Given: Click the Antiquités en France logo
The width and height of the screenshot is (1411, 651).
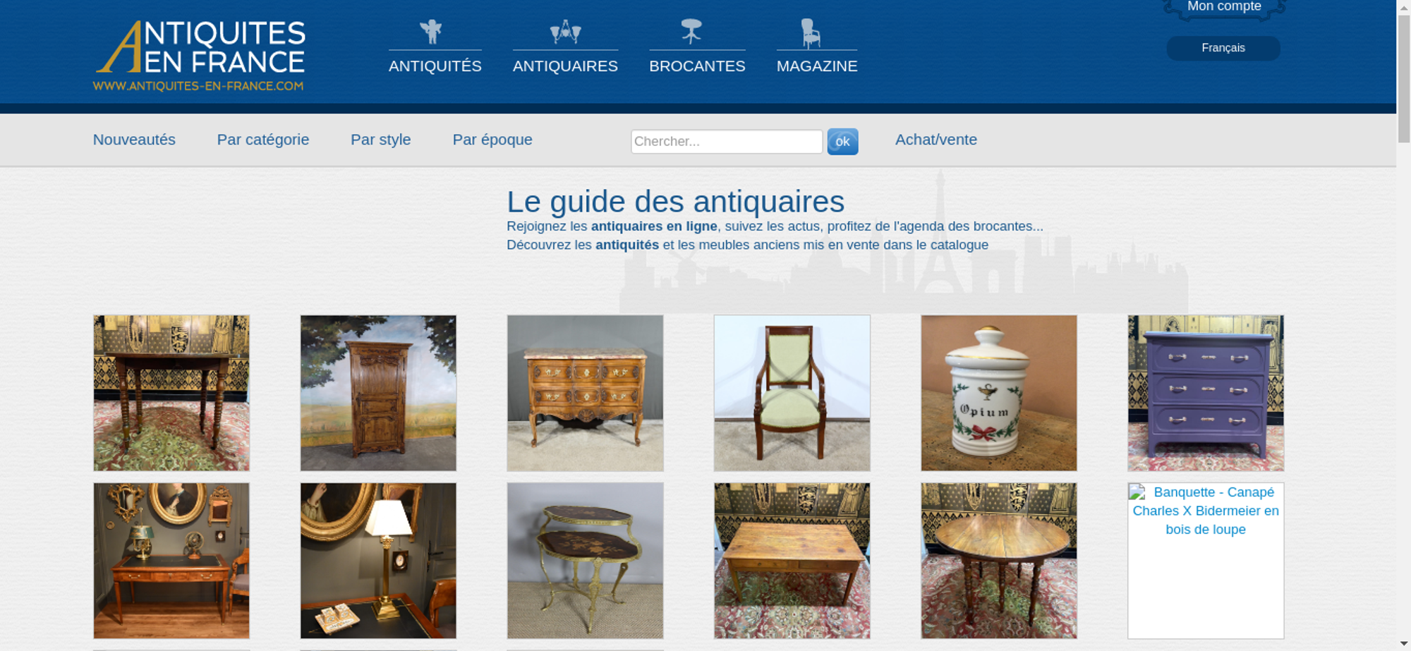Looking at the screenshot, I should click(200, 56).
